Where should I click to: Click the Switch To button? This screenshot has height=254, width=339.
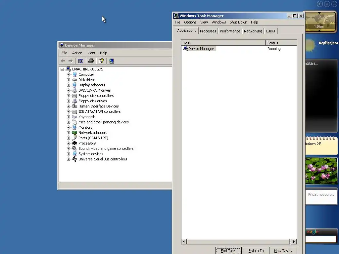pyautogui.click(x=256, y=251)
